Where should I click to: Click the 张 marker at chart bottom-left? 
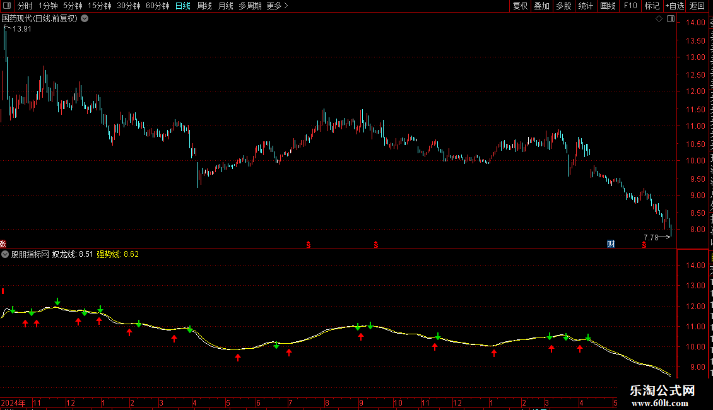coord(3,245)
